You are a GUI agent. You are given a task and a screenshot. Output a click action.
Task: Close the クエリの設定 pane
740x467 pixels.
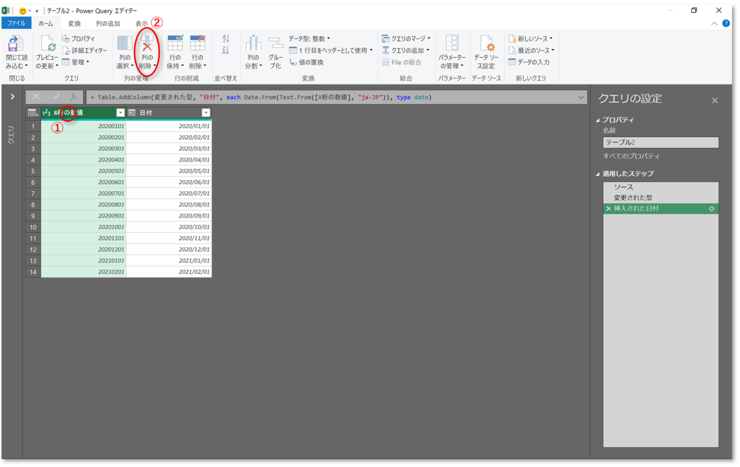(x=715, y=100)
